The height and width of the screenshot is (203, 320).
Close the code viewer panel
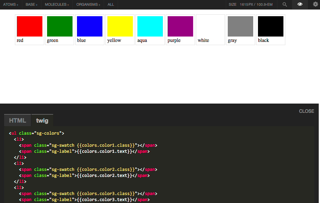pos(306,111)
